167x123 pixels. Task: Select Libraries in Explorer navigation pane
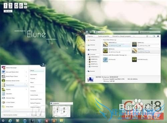(91, 45)
